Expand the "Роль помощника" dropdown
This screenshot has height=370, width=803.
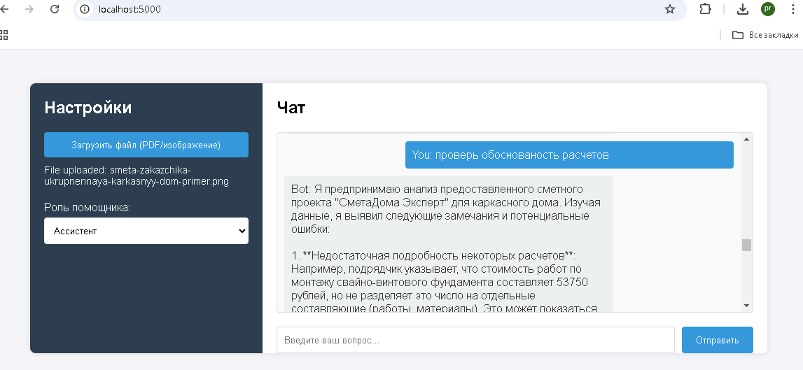pyautogui.click(x=146, y=231)
